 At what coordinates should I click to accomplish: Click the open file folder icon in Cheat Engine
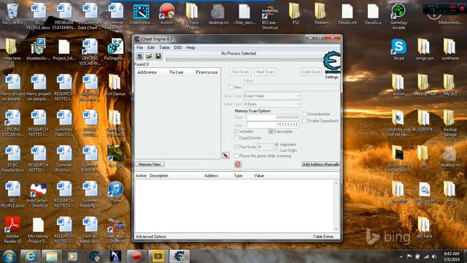pos(149,56)
